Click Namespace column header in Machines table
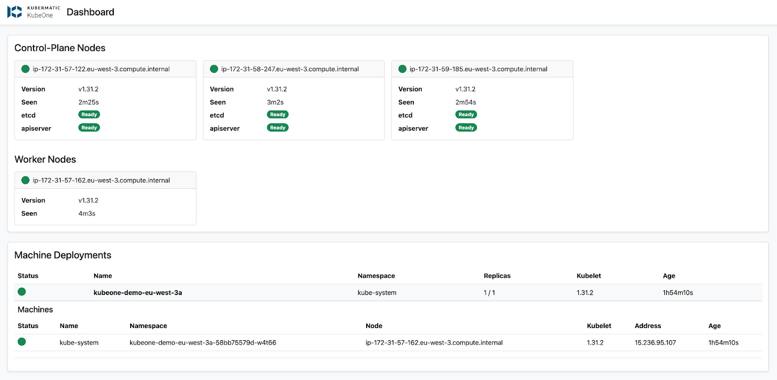This screenshot has width=777, height=380. click(149, 326)
